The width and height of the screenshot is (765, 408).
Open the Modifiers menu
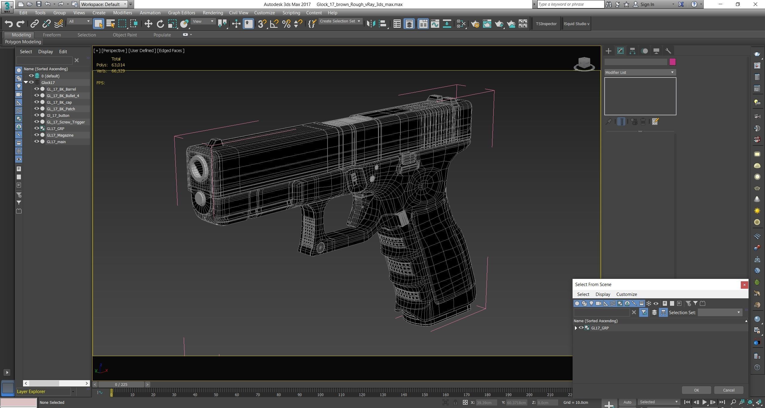point(123,13)
